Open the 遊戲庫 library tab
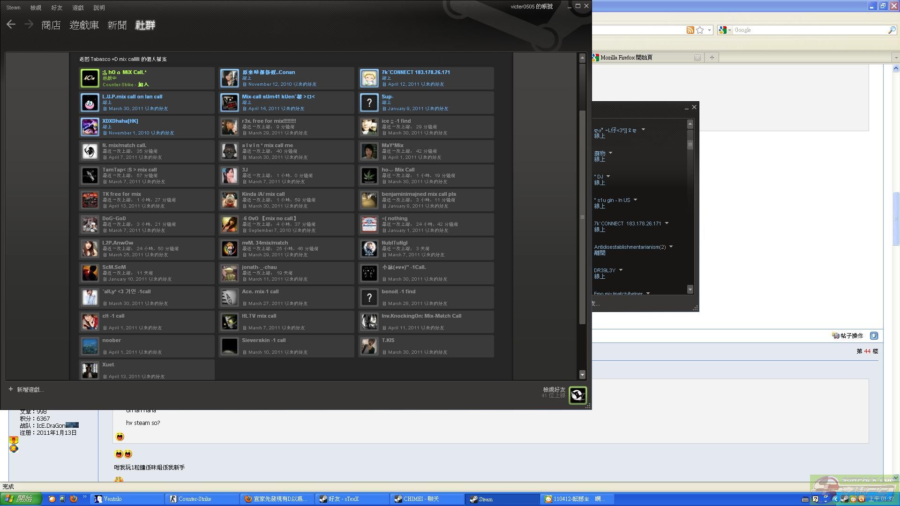 click(x=84, y=25)
